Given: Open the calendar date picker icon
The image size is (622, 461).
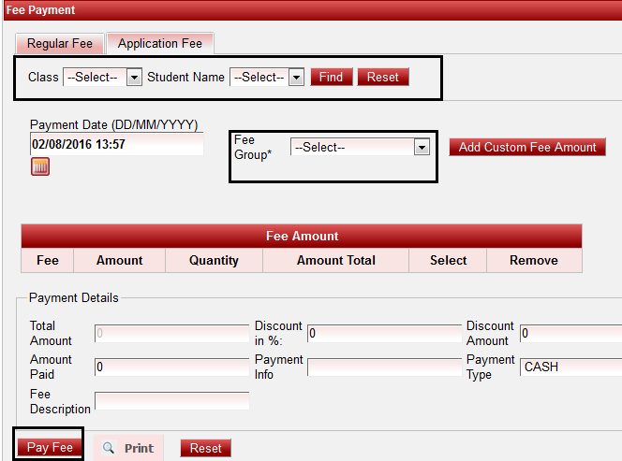Looking at the screenshot, I should click(40, 167).
